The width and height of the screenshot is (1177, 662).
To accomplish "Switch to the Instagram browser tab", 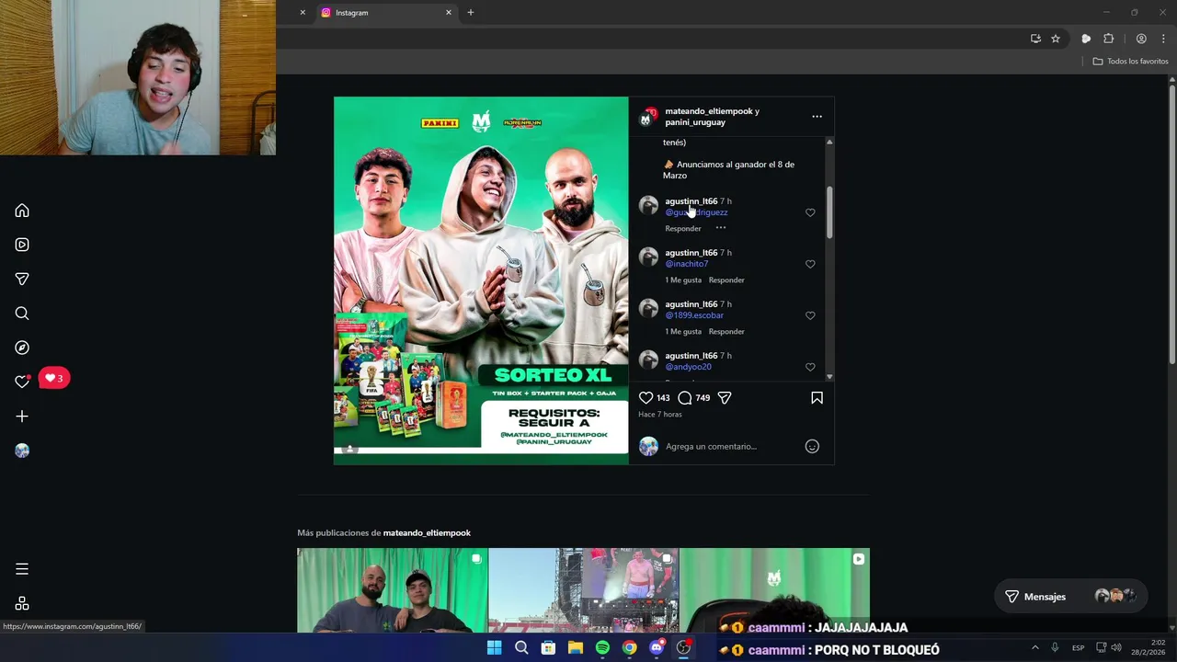I will click(x=384, y=13).
